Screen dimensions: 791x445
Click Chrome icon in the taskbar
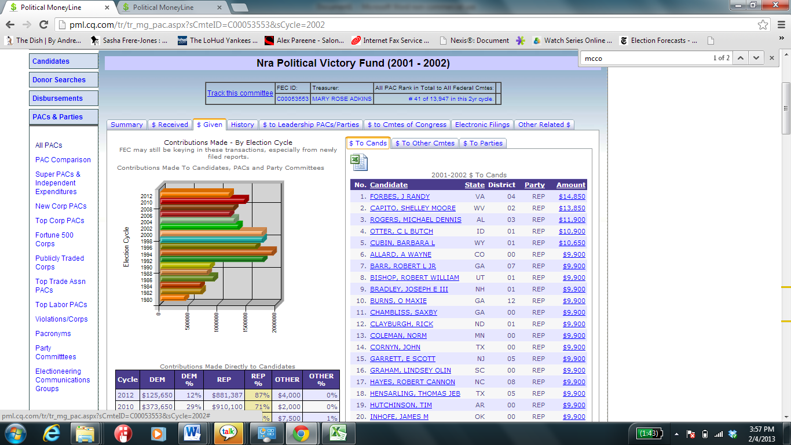[x=301, y=433]
